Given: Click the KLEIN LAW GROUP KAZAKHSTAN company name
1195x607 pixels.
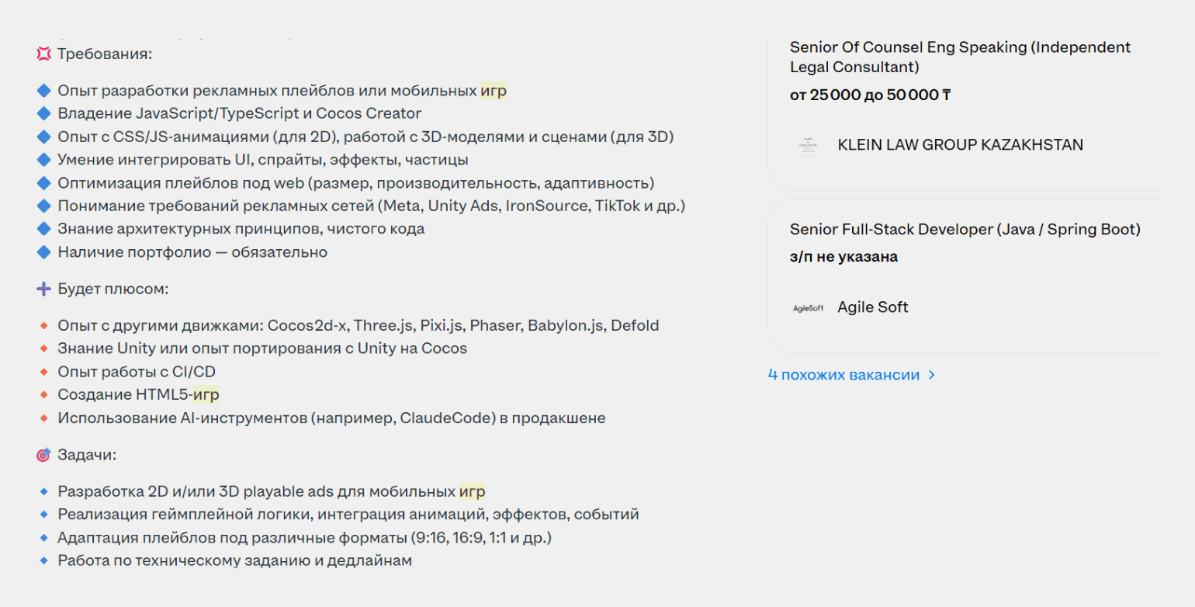Looking at the screenshot, I should click(x=961, y=144).
